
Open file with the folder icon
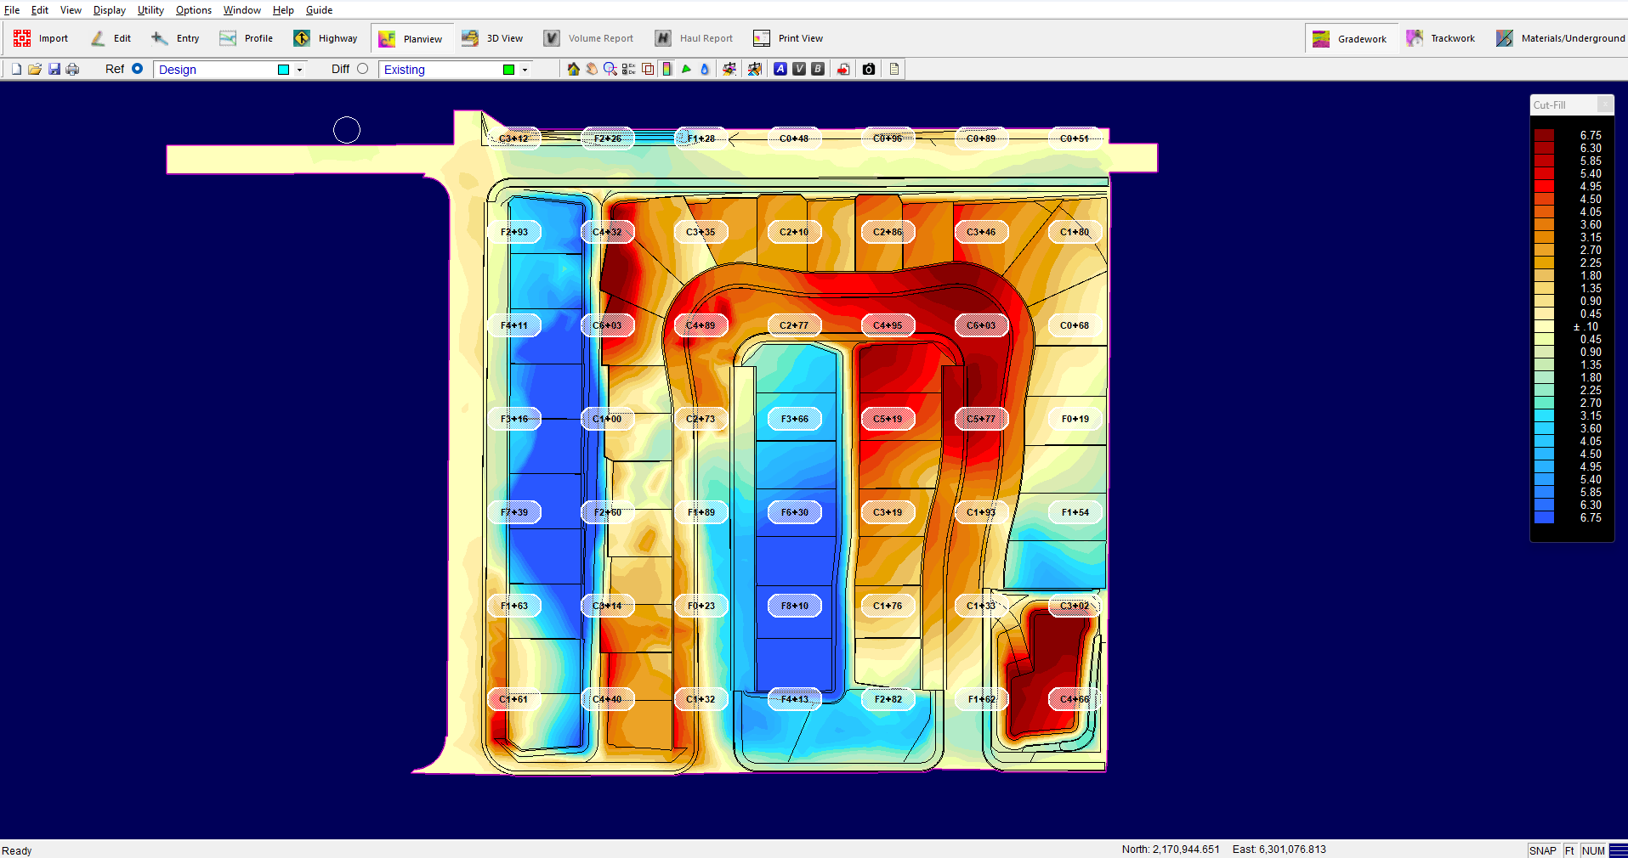35,70
